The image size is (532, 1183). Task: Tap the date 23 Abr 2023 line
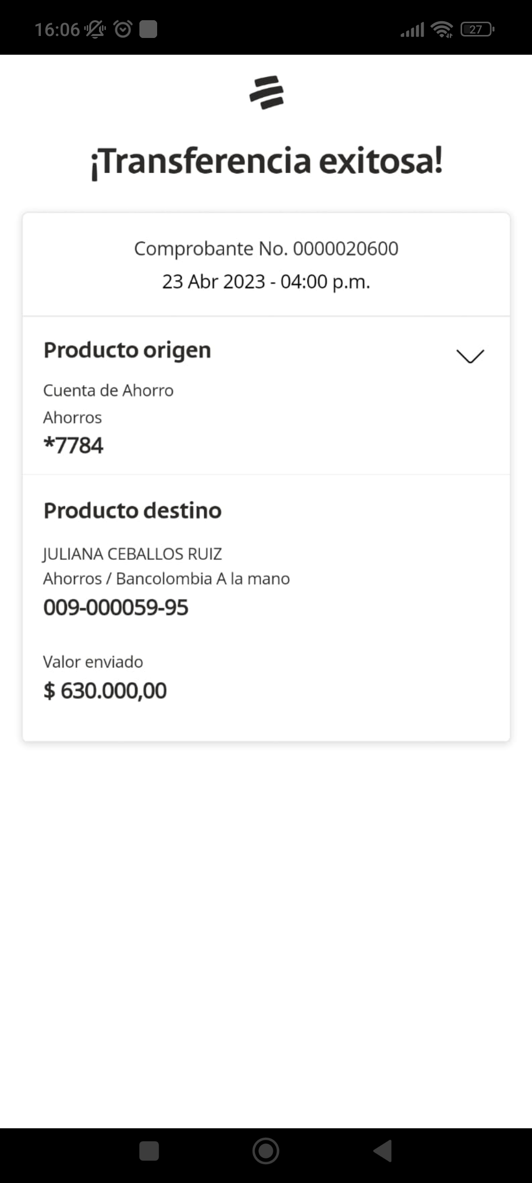coord(266,282)
